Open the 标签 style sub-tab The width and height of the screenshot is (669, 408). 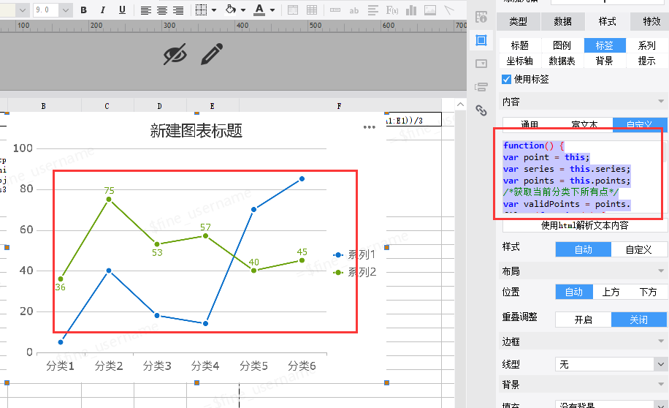coord(605,45)
